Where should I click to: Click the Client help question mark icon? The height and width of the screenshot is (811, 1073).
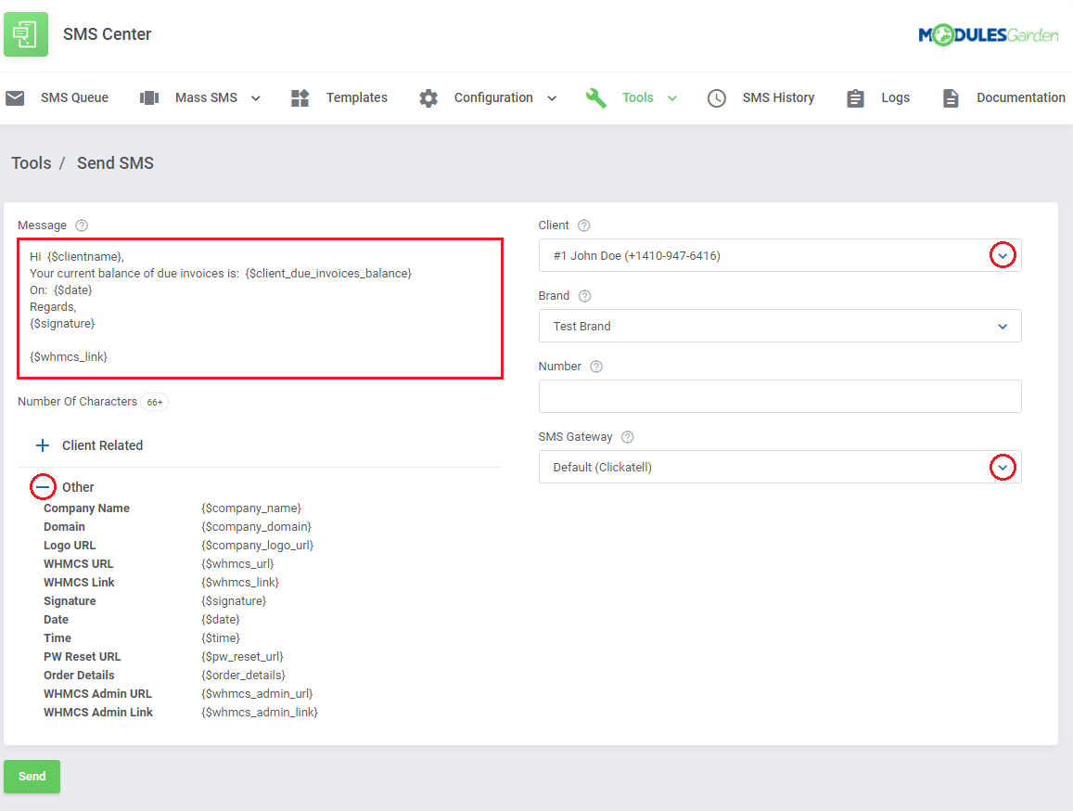[583, 225]
